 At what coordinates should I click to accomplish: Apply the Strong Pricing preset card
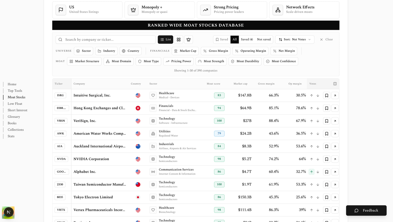[x=232, y=10]
